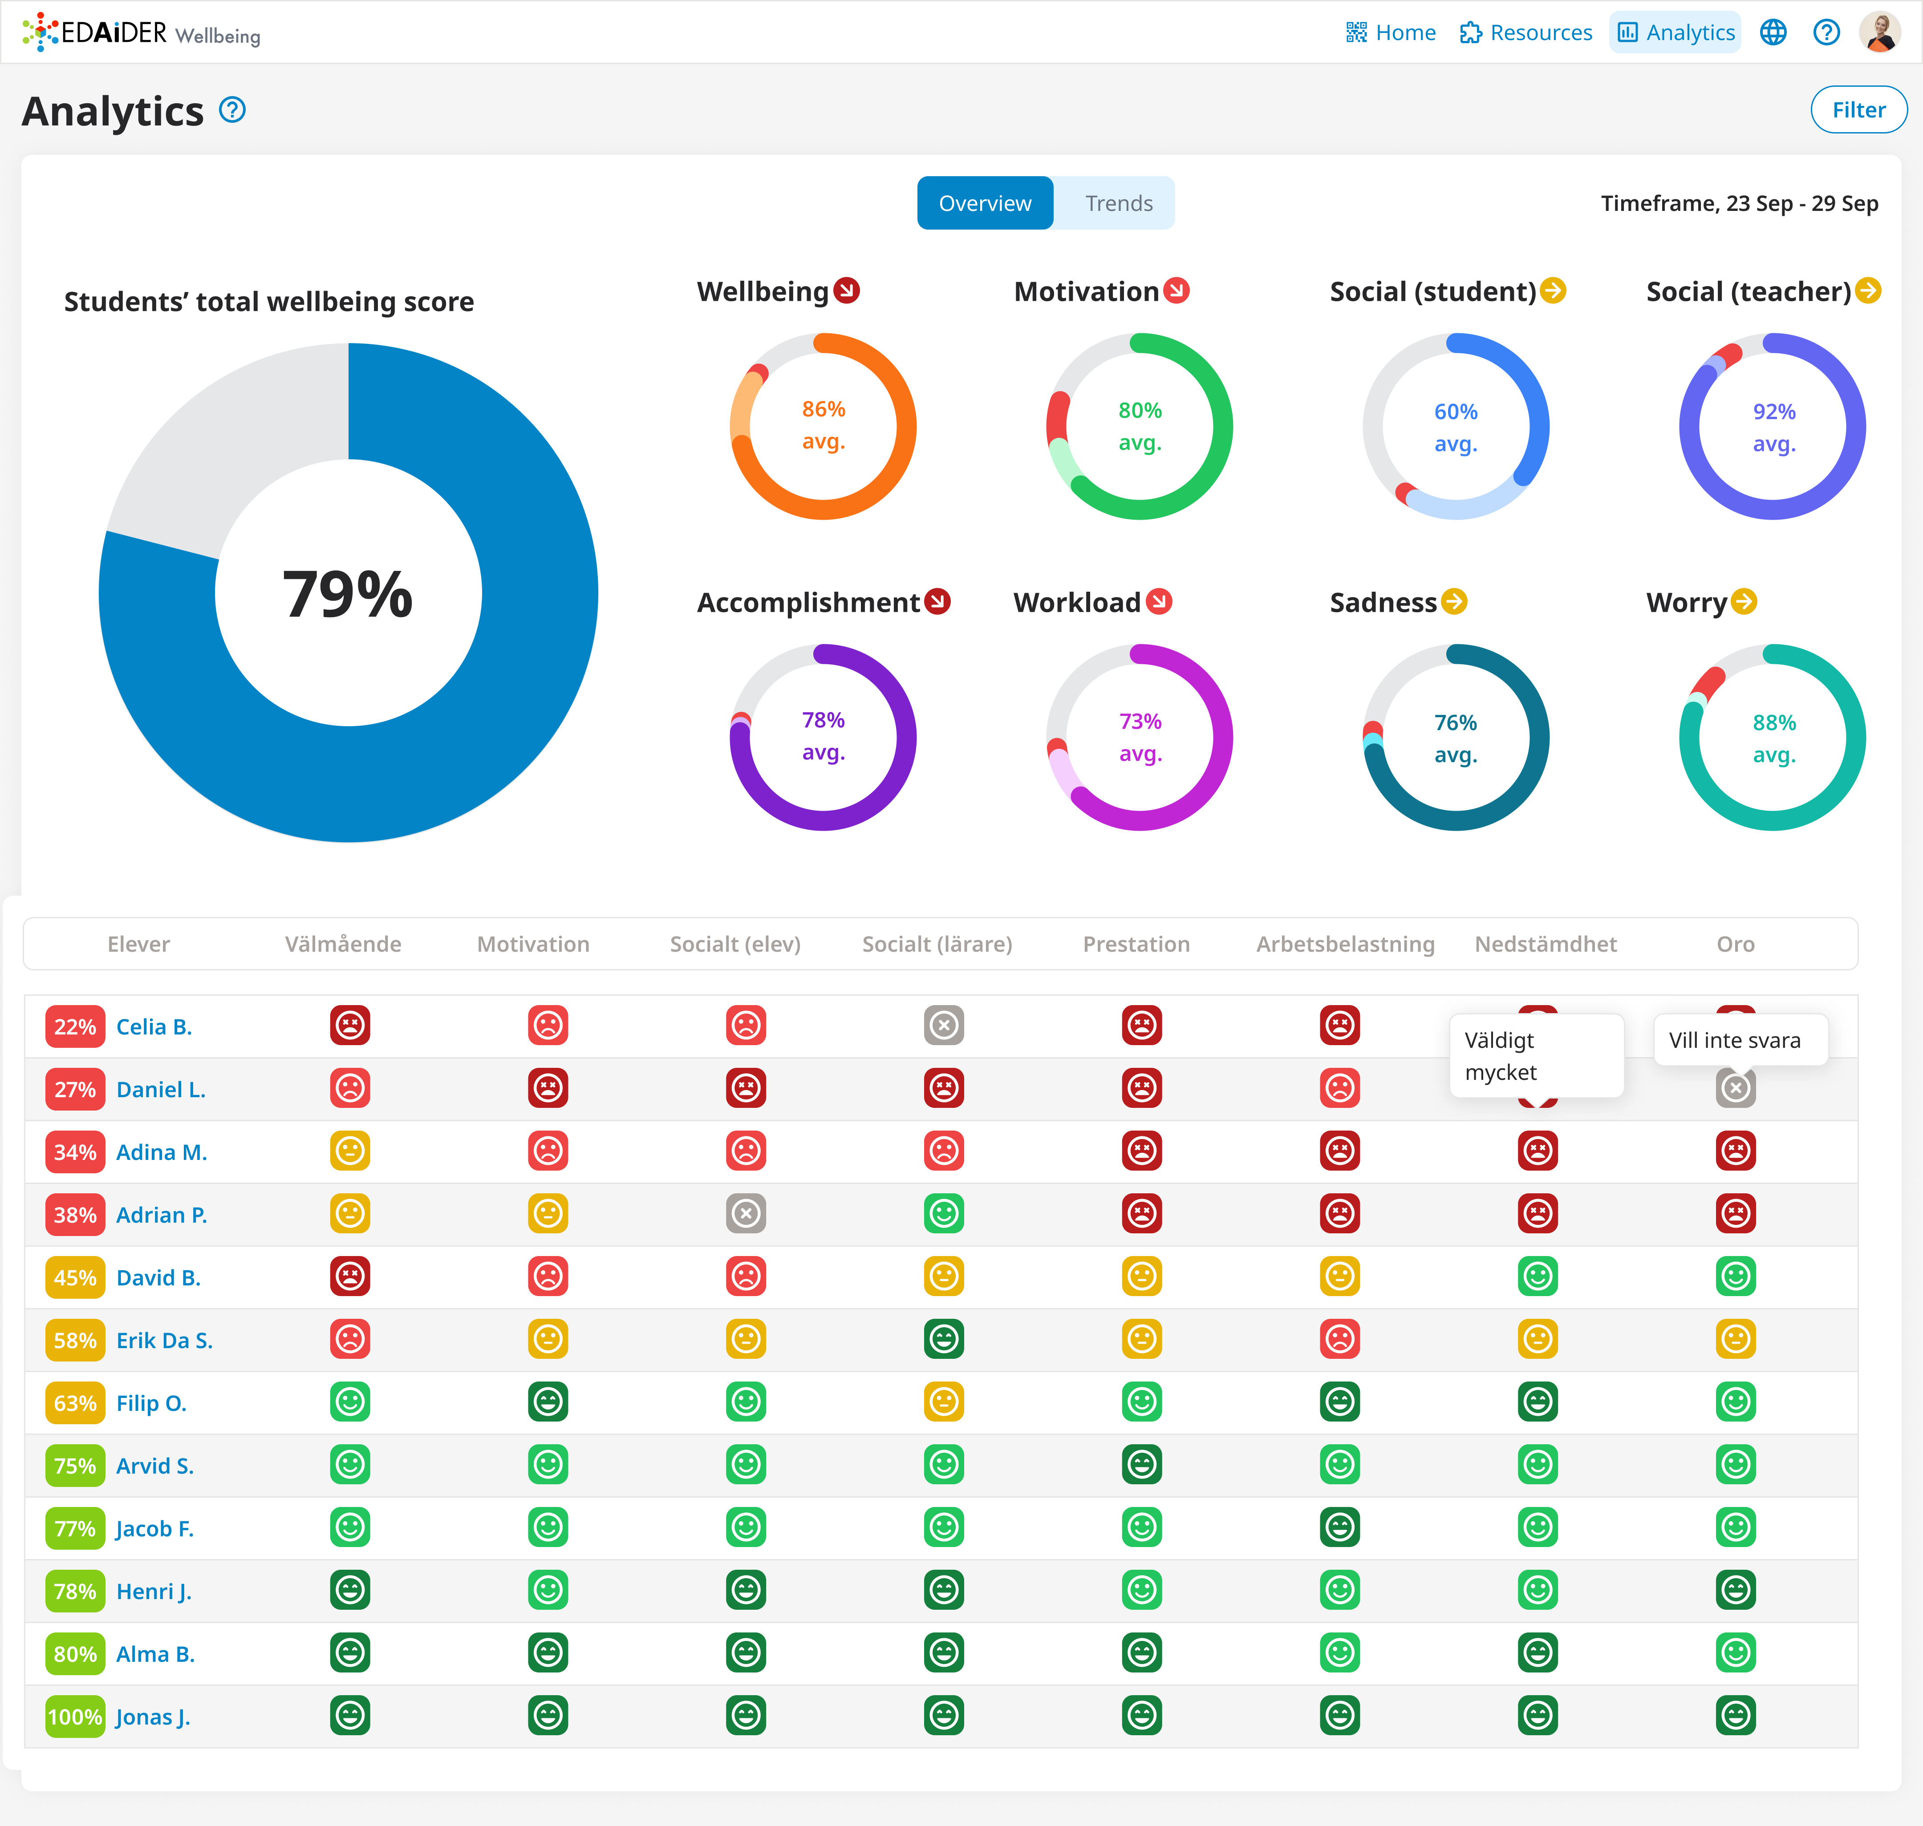
Task: Open Filip O.'s student profile link
Action: click(151, 1402)
